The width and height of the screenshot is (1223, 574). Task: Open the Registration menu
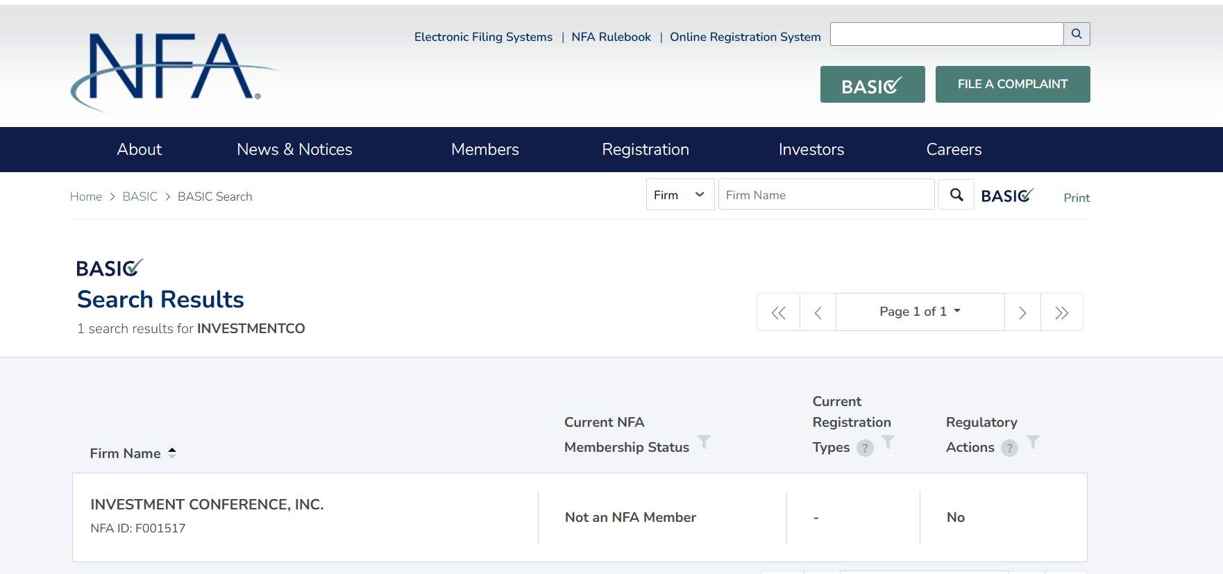(646, 149)
